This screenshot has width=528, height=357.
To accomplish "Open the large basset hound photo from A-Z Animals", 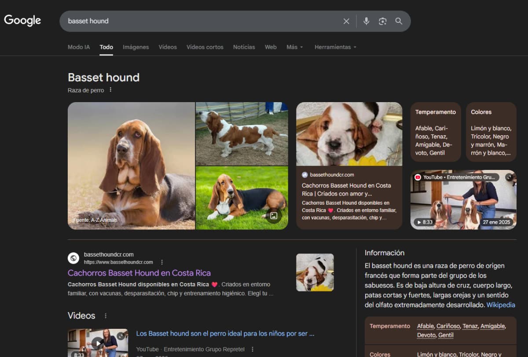I will tap(131, 166).
